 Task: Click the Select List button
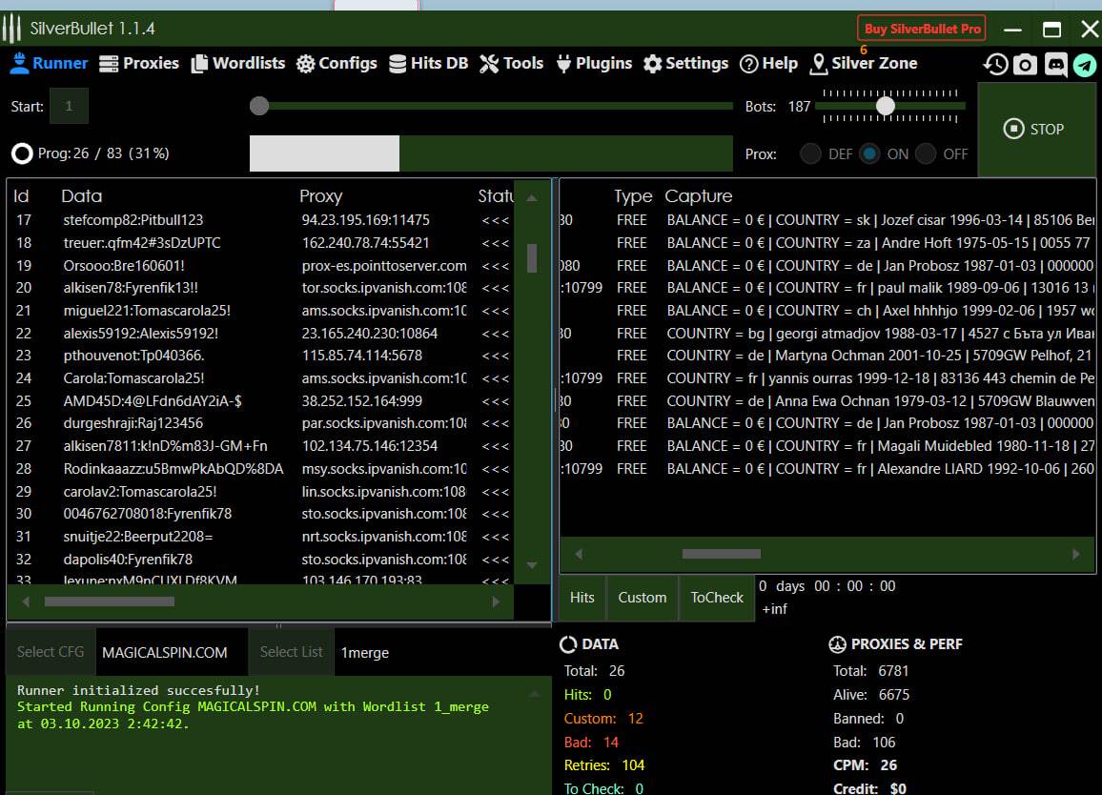tap(291, 652)
